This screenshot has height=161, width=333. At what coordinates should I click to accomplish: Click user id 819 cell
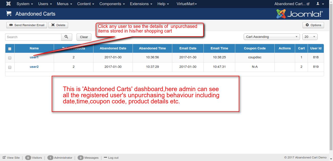pos(316,67)
